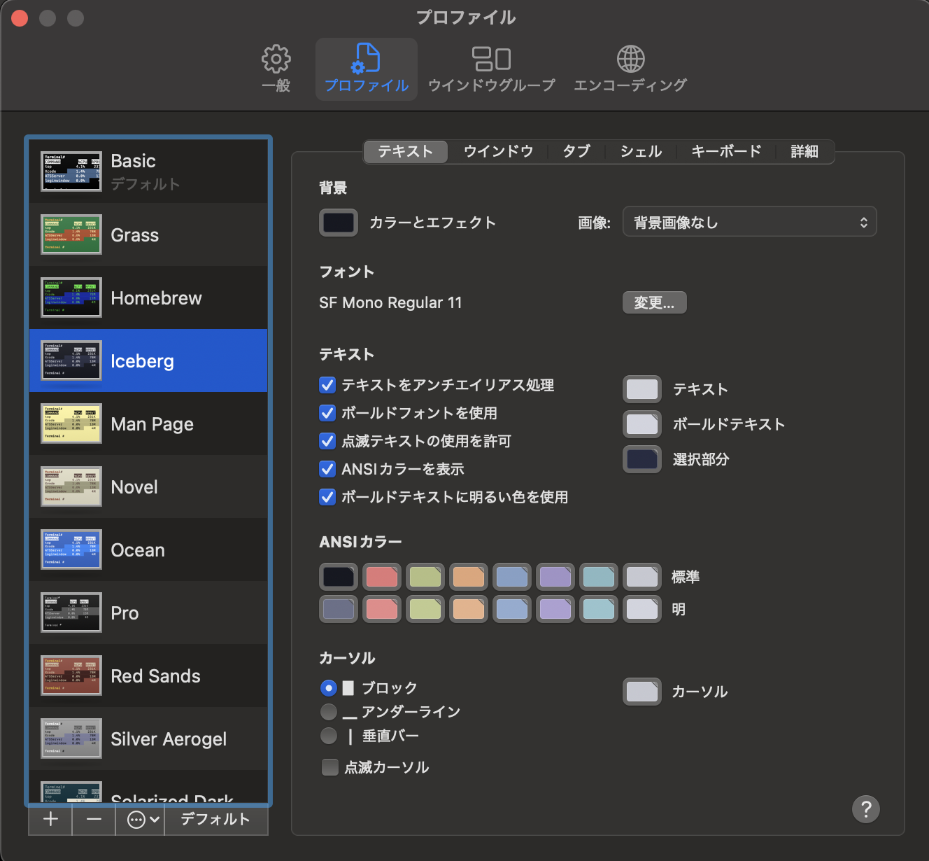Image resolution: width=929 pixels, height=861 pixels.
Task: Open the エンコーディング globe icon
Action: (630, 59)
